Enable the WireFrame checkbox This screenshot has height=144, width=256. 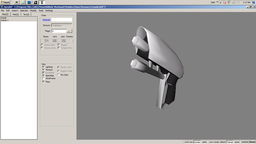coord(43,78)
